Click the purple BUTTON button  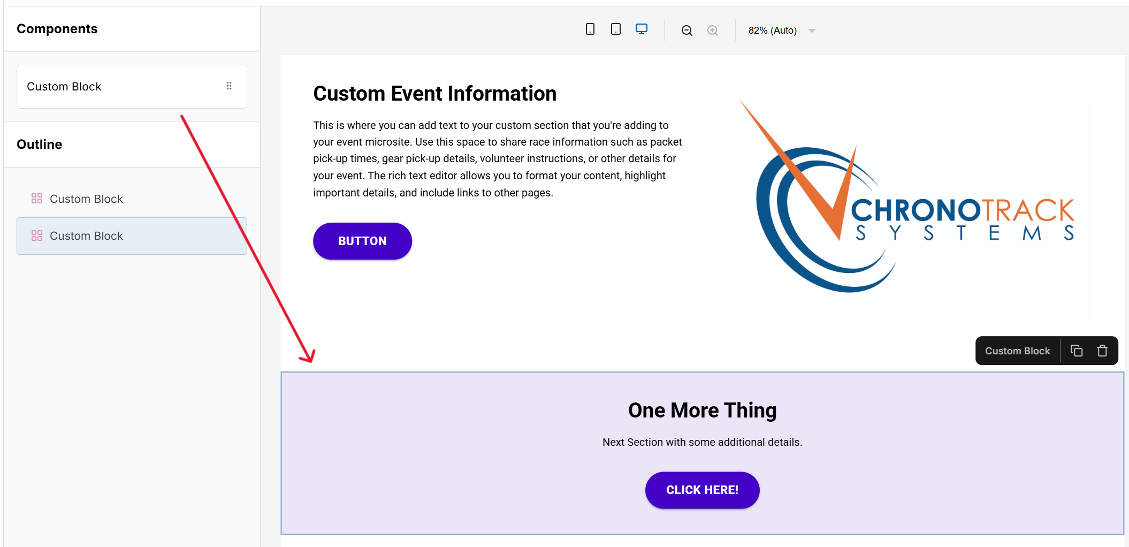click(x=362, y=241)
